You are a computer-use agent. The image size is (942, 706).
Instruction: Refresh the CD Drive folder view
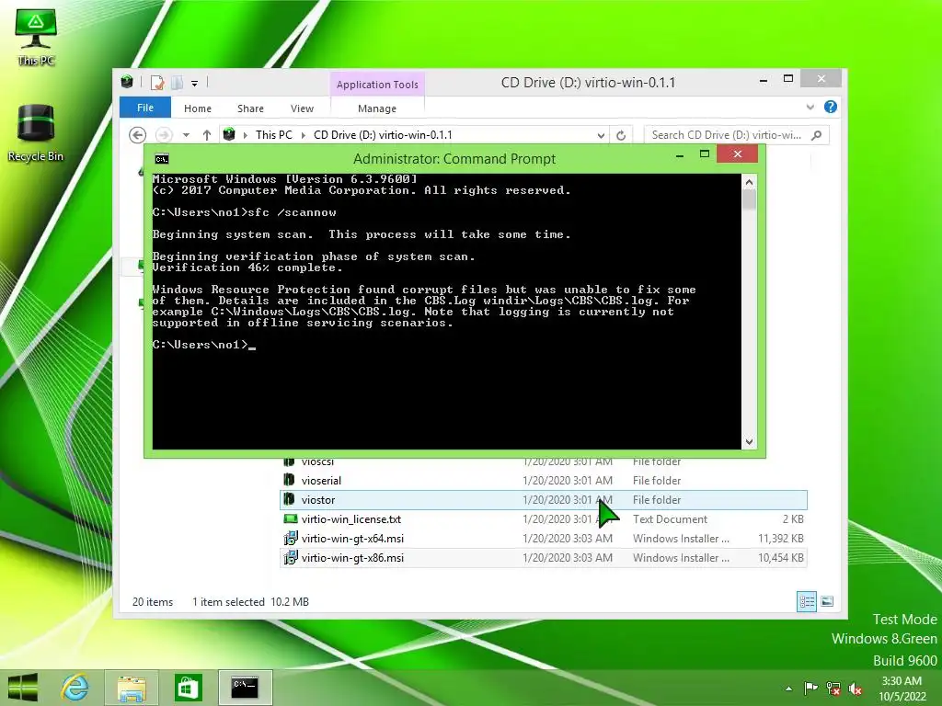pyautogui.click(x=621, y=135)
